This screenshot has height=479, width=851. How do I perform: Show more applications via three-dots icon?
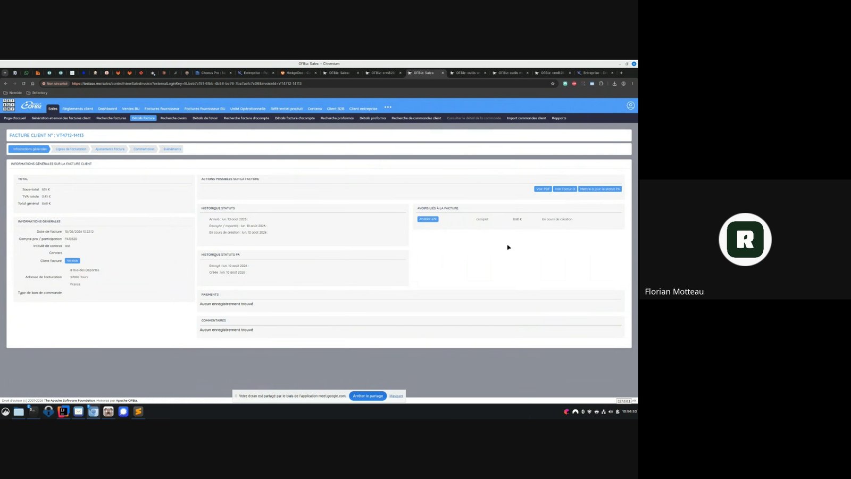tap(388, 107)
